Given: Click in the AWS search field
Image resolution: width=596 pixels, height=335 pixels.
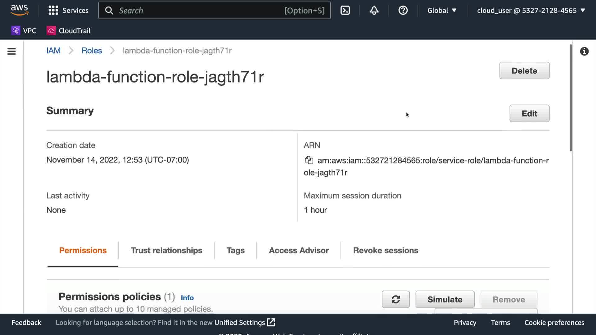Looking at the screenshot, I should (x=199, y=10).
